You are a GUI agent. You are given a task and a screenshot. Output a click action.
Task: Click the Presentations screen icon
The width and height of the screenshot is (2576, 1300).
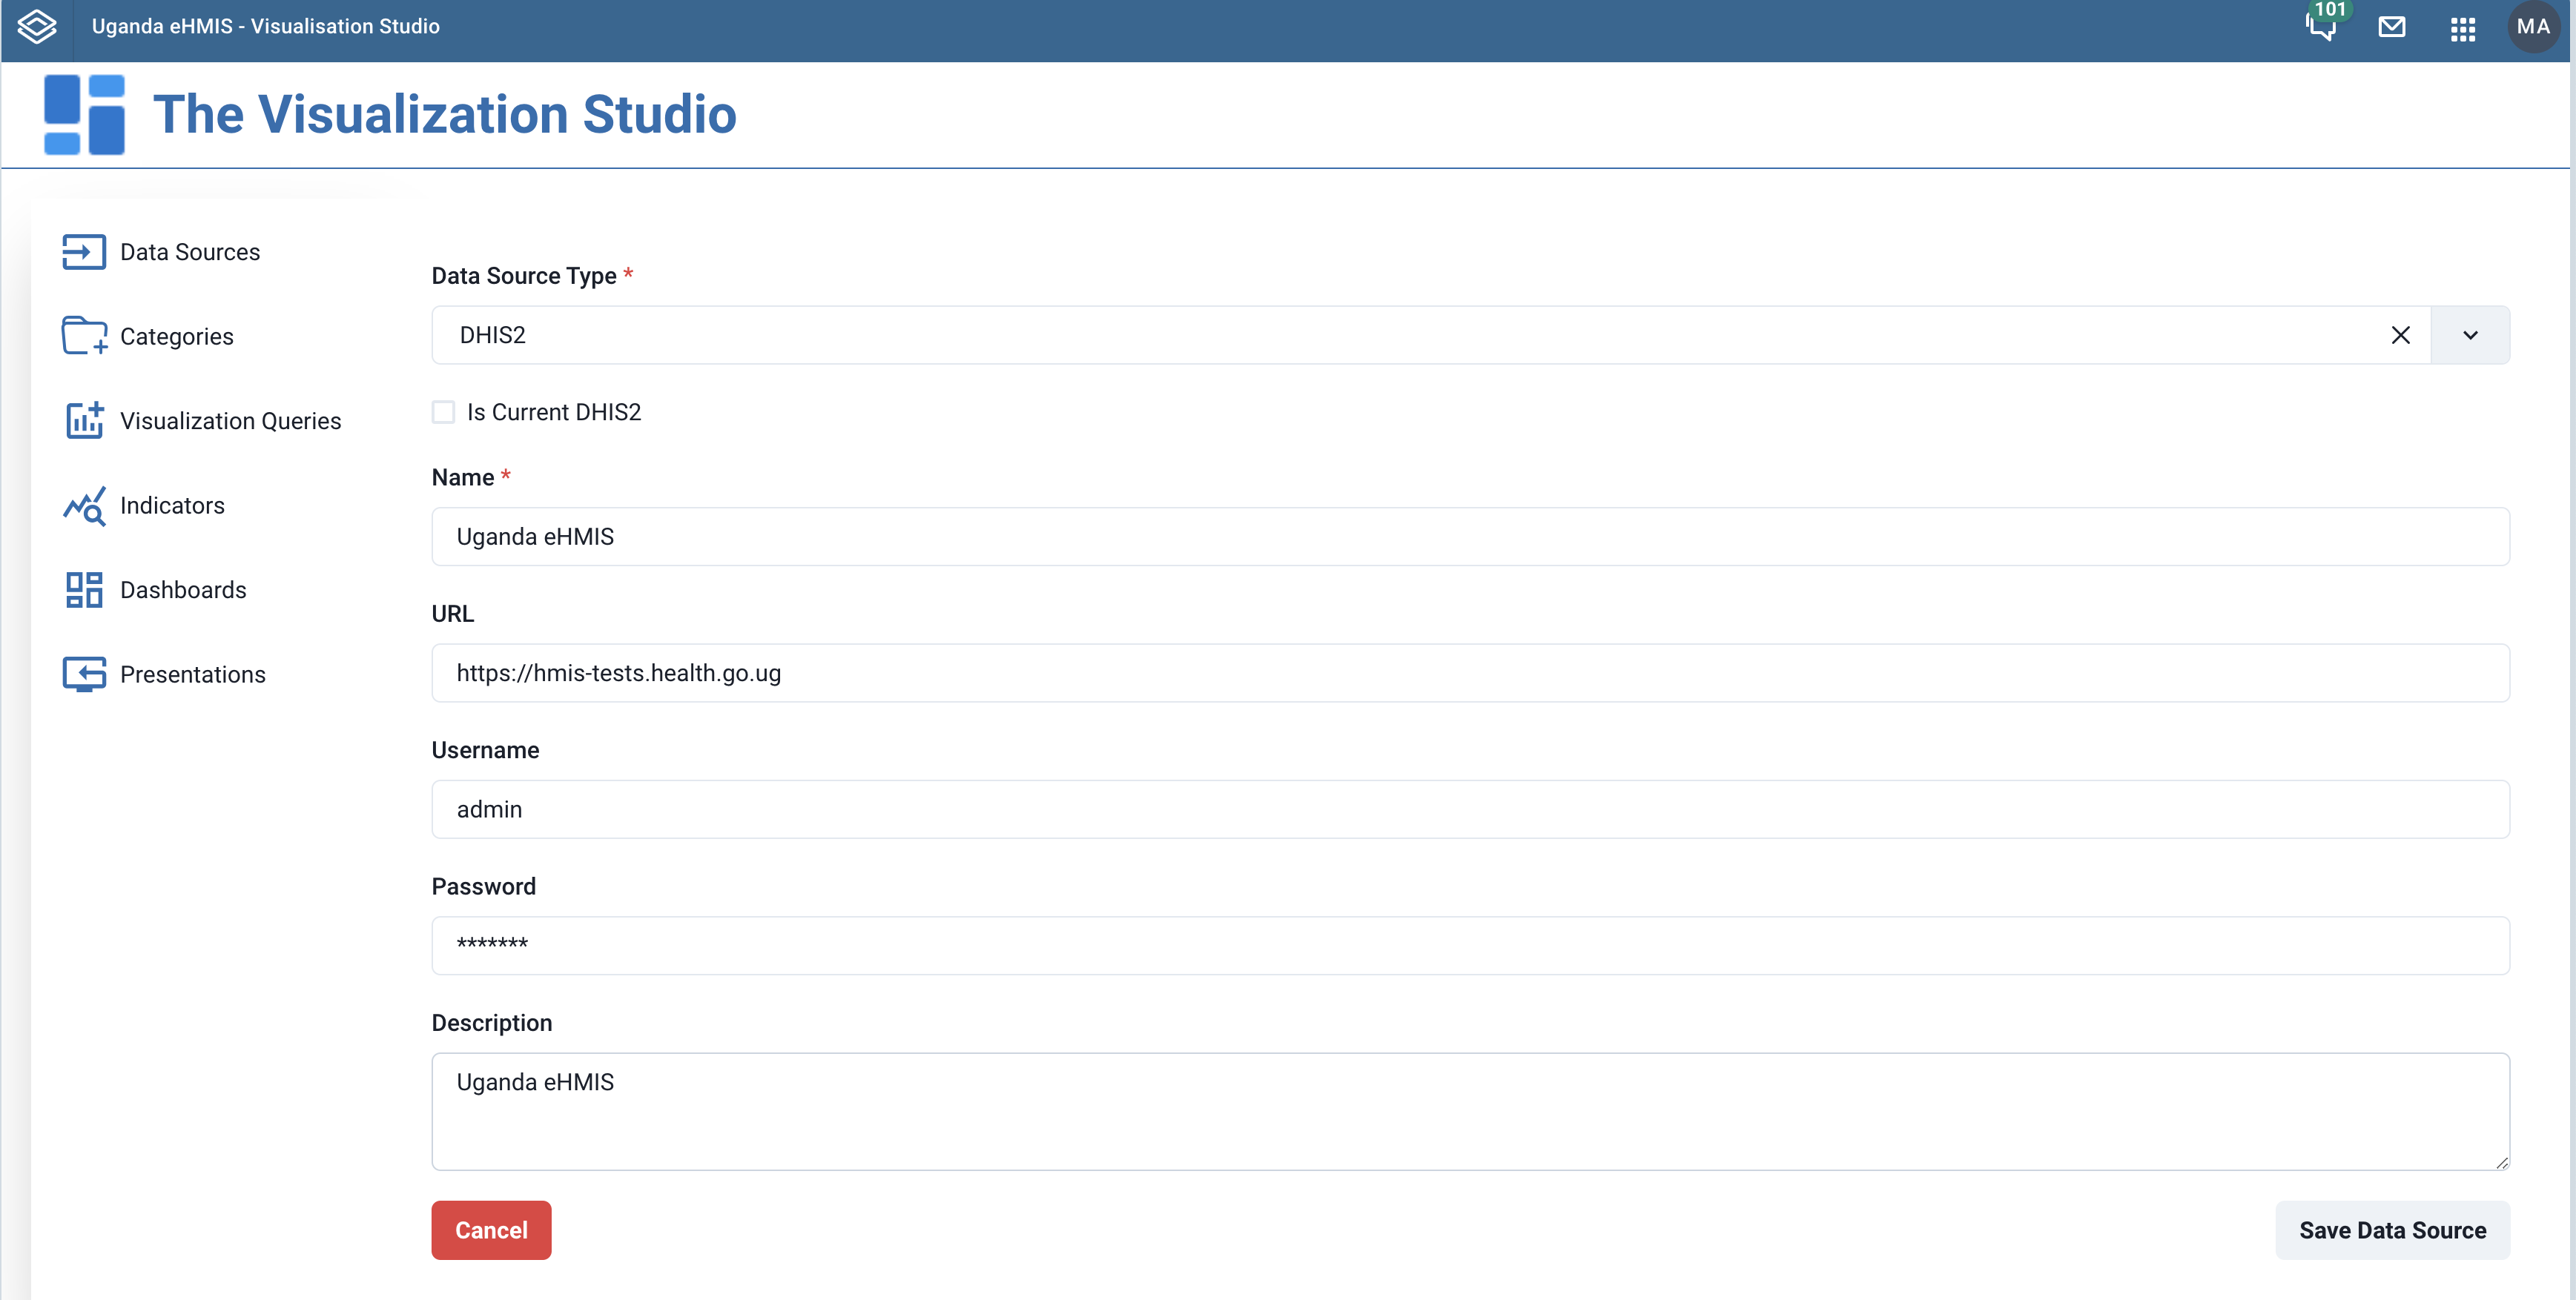point(84,674)
